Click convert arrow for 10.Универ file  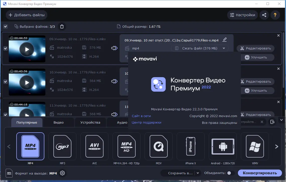click(114, 81)
